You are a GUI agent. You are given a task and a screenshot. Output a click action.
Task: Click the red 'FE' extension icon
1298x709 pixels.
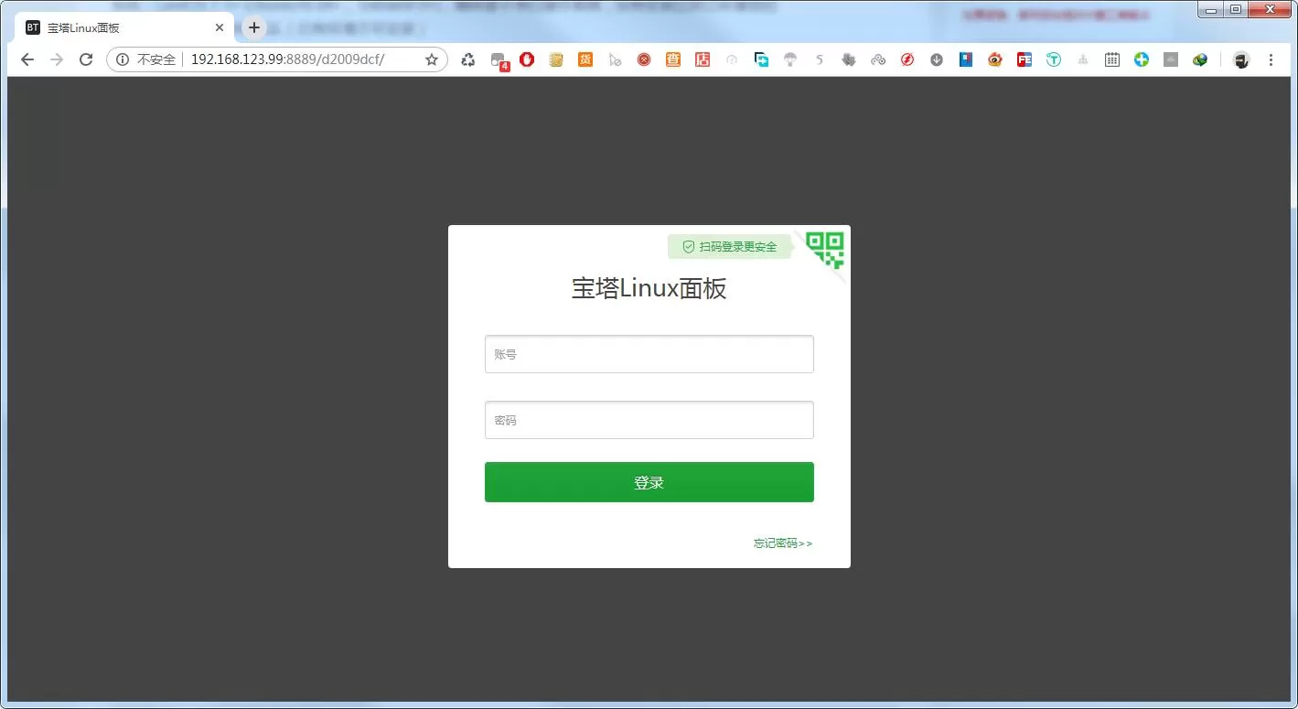click(1024, 59)
